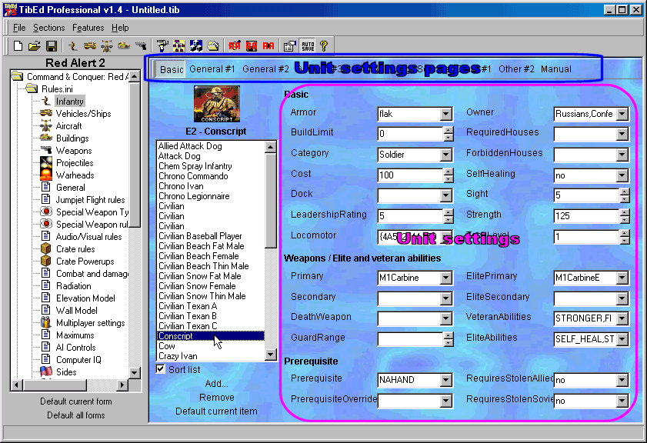Click the Projectiles tree icon
Screen dimensions: 647x443
pyautogui.click(x=46, y=162)
